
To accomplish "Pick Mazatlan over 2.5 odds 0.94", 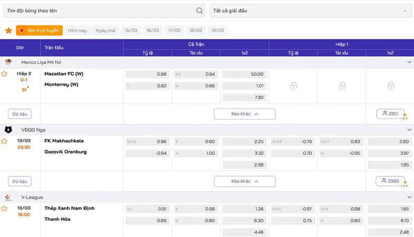I will (196, 74).
